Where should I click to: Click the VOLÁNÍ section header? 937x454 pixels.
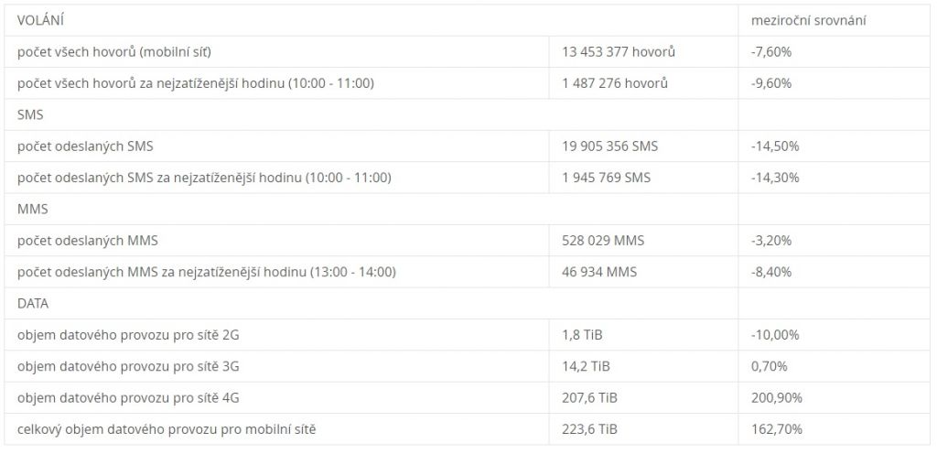coord(40,20)
